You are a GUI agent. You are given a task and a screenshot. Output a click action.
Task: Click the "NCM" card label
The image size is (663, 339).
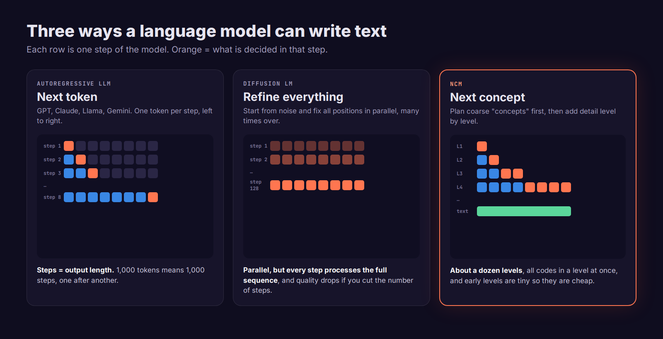click(456, 84)
